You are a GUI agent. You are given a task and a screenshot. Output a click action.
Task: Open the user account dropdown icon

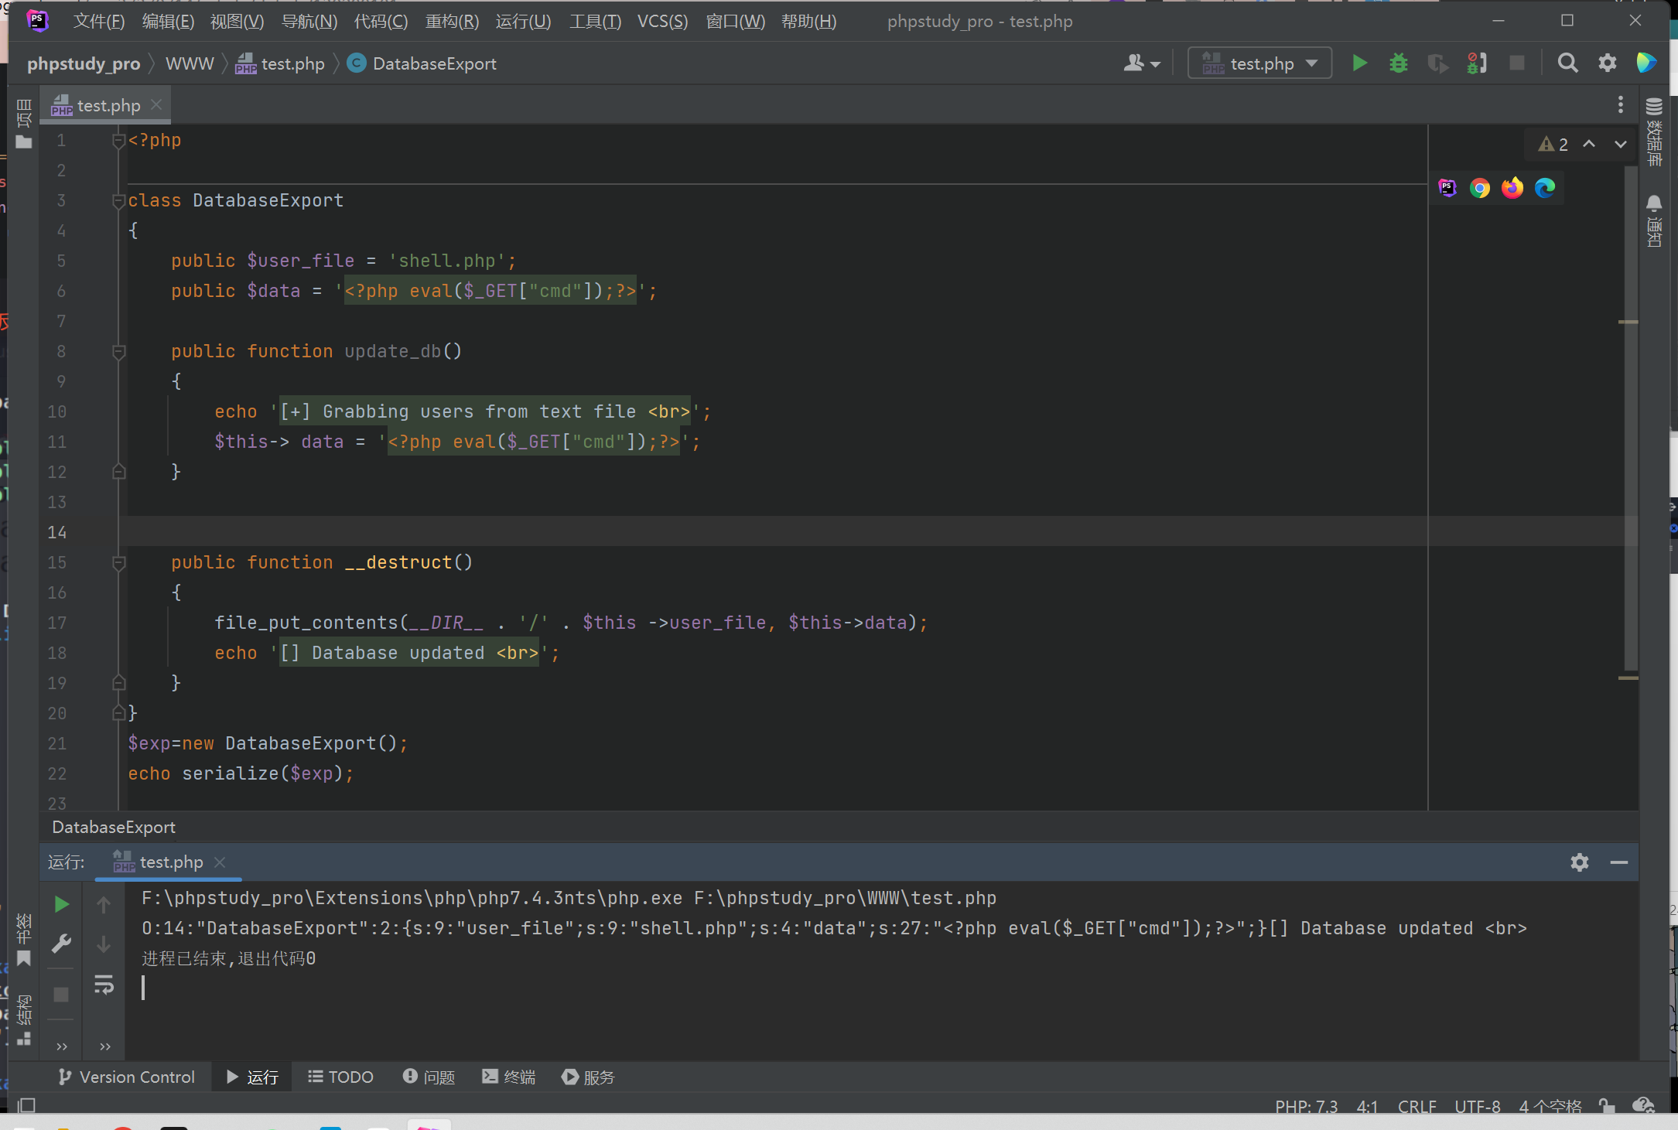1142,63
